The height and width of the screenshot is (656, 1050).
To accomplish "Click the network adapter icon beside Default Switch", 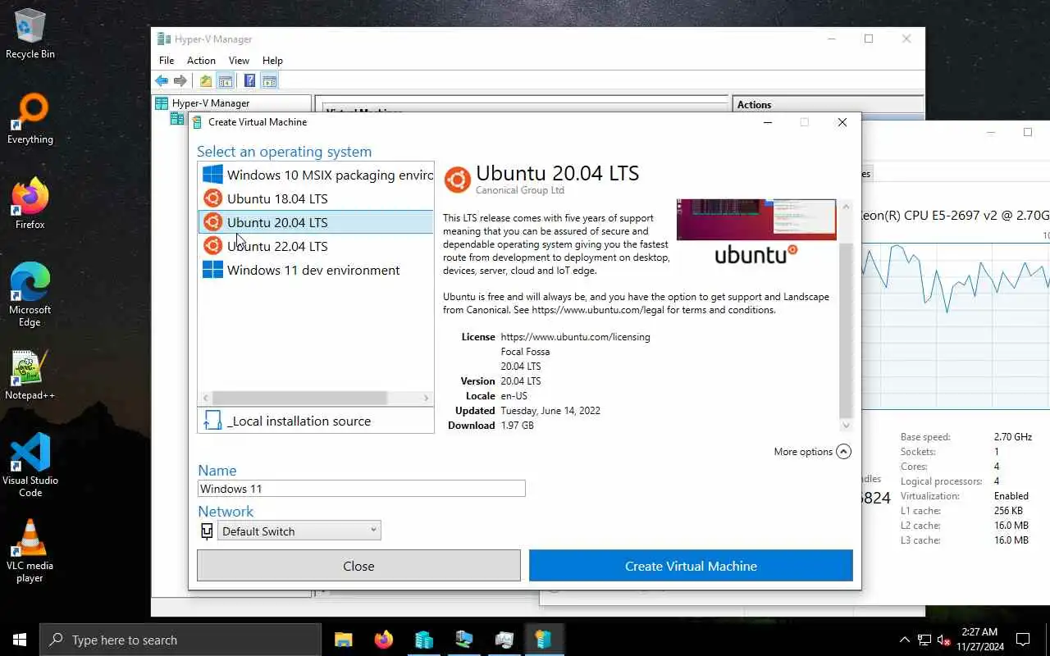I will (x=207, y=531).
